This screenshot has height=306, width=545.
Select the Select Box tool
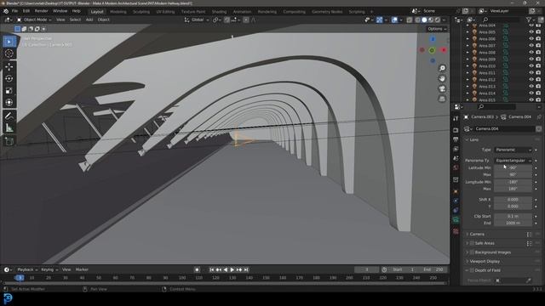(x=9, y=42)
